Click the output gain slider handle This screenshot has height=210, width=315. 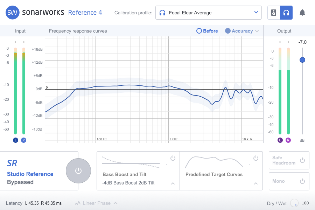[x=302, y=60]
